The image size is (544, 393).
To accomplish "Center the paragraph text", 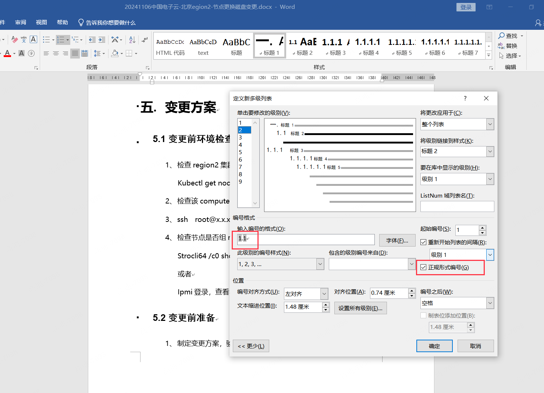I will click(x=56, y=53).
